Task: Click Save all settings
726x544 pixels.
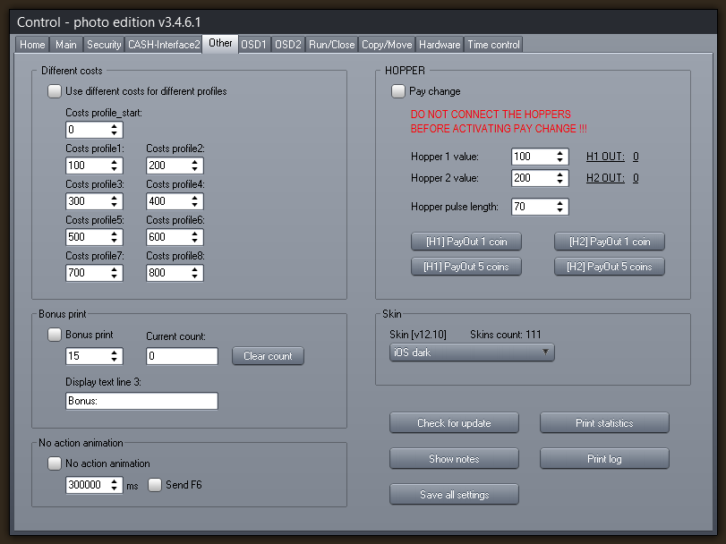Action: point(454,494)
